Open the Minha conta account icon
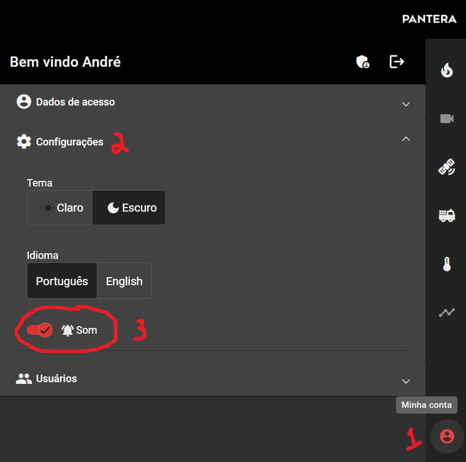 pos(447,436)
